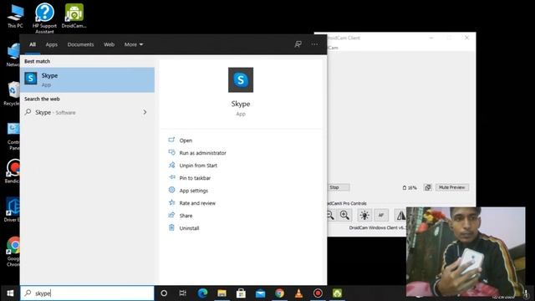Open the search options ellipsis menu
535x301 pixels.
coord(314,44)
